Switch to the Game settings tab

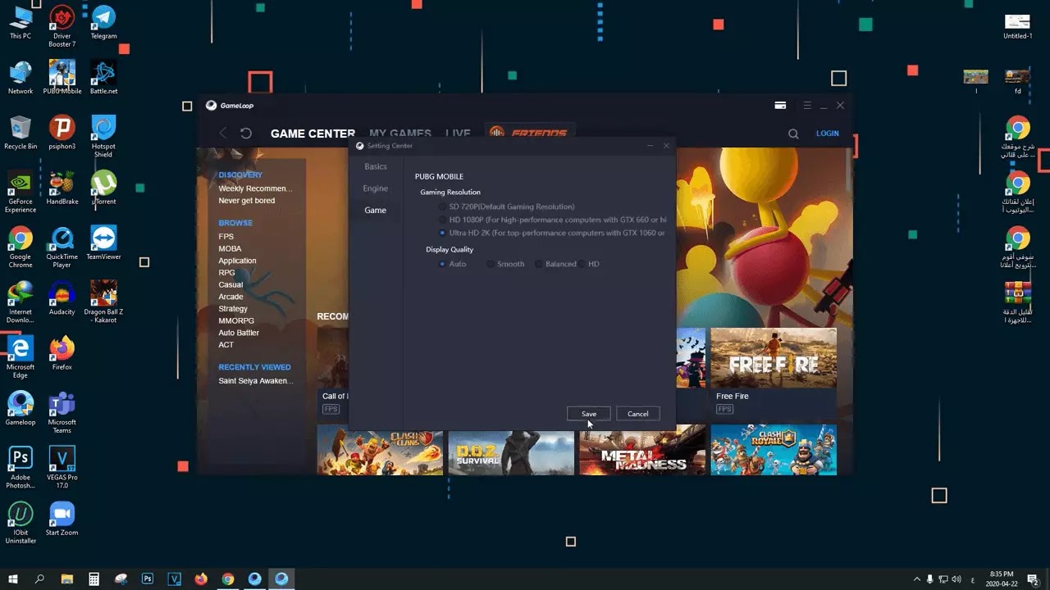coord(376,211)
